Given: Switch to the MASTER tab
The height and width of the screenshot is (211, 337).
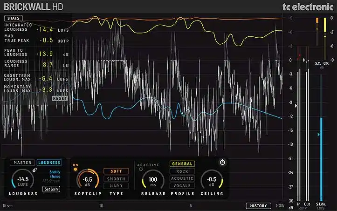Looking at the screenshot, I should (22, 163).
